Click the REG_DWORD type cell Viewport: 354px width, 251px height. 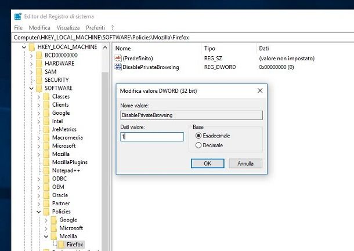point(220,67)
